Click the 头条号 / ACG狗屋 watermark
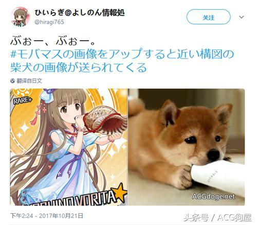The width and height of the screenshot is (257, 225). point(217,218)
